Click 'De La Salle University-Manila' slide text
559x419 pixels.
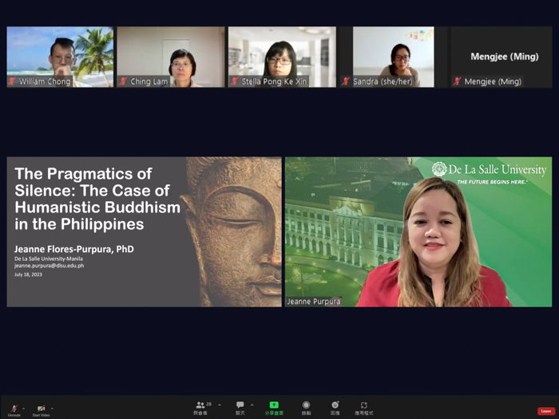[49, 259]
